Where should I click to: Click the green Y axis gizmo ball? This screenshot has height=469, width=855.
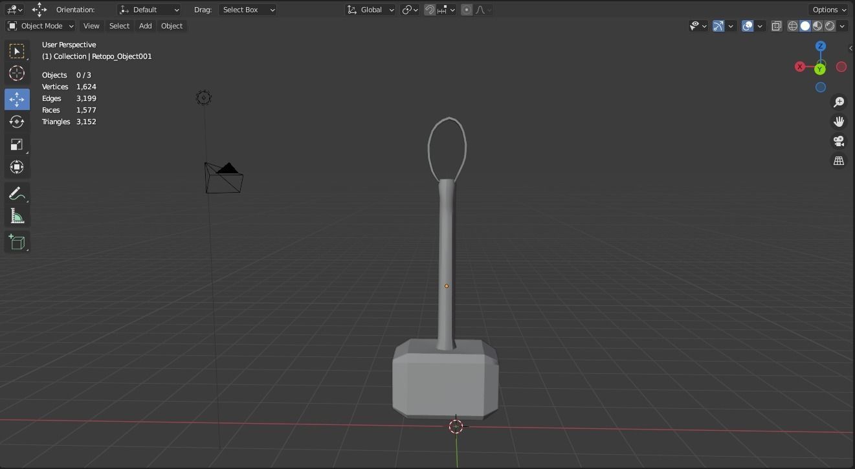[x=820, y=69]
